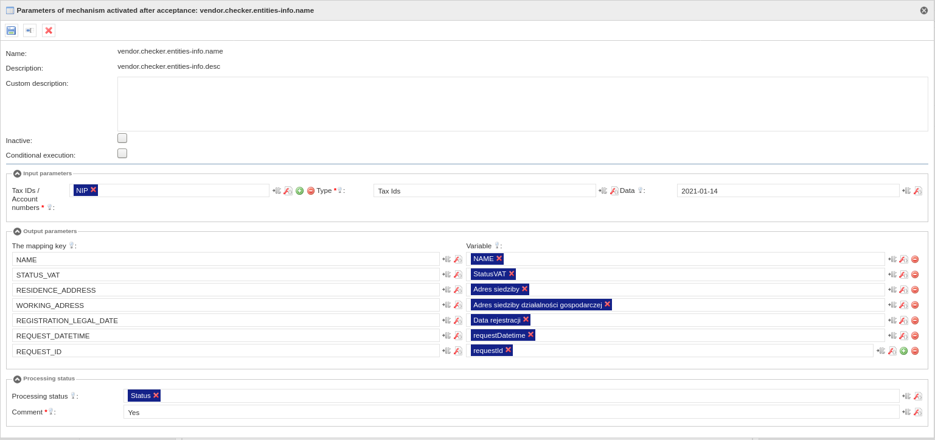Viewport: 935px width, 440px height.
Task: Delete the REGISTRATION_LEGAL_DATE row with red minus
Action: 915,320
